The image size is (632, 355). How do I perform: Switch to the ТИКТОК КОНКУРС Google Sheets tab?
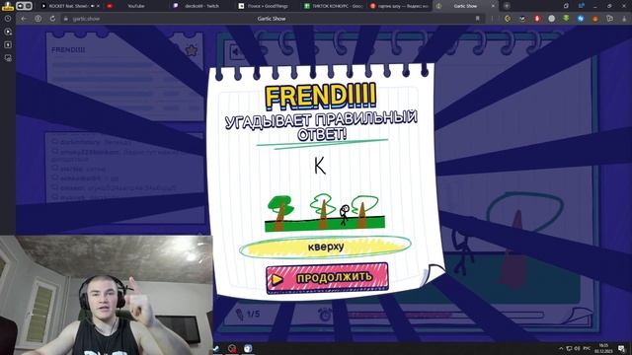pyautogui.click(x=334, y=6)
